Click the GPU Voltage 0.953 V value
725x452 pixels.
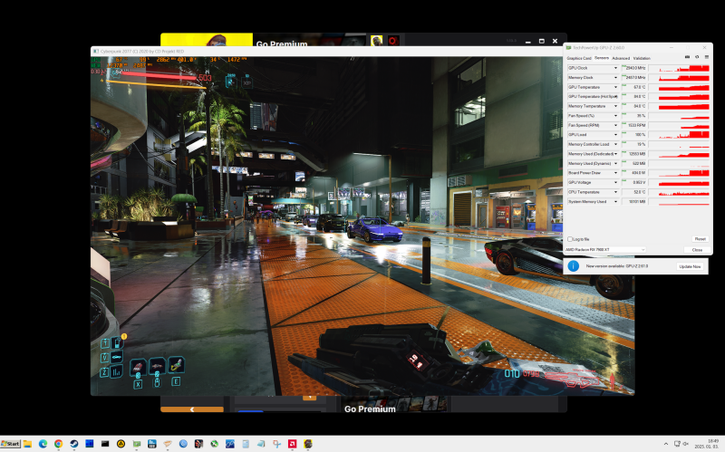tap(633, 183)
